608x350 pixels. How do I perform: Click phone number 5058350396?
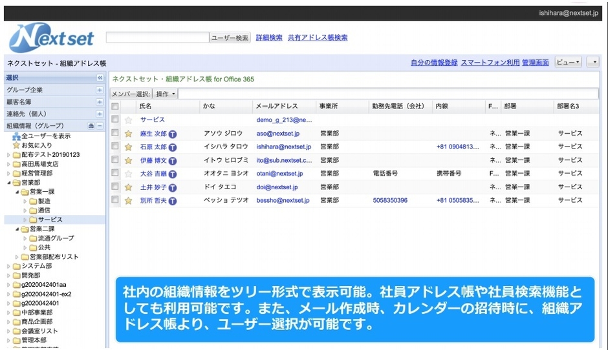click(390, 201)
